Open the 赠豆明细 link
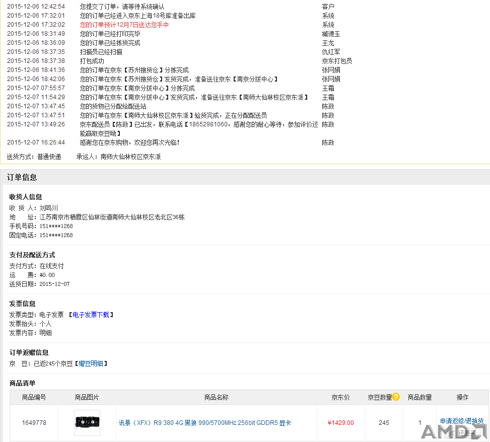490x442 pixels. [91, 363]
